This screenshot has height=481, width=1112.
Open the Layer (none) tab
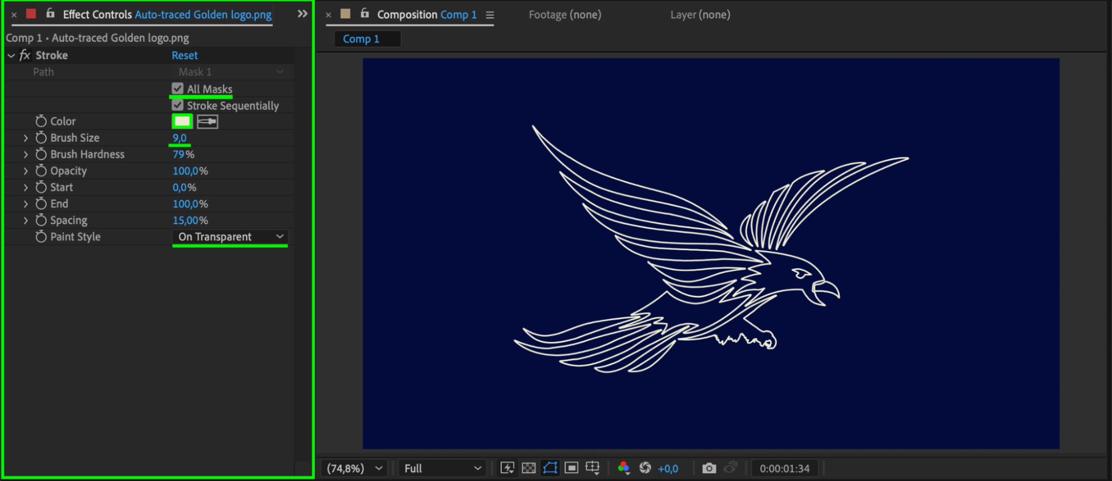coord(700,15)
